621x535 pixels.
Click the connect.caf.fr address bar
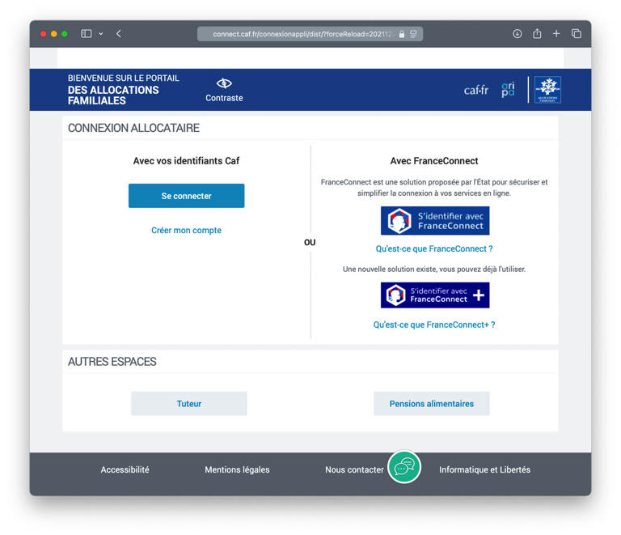[x=310, y=34]
